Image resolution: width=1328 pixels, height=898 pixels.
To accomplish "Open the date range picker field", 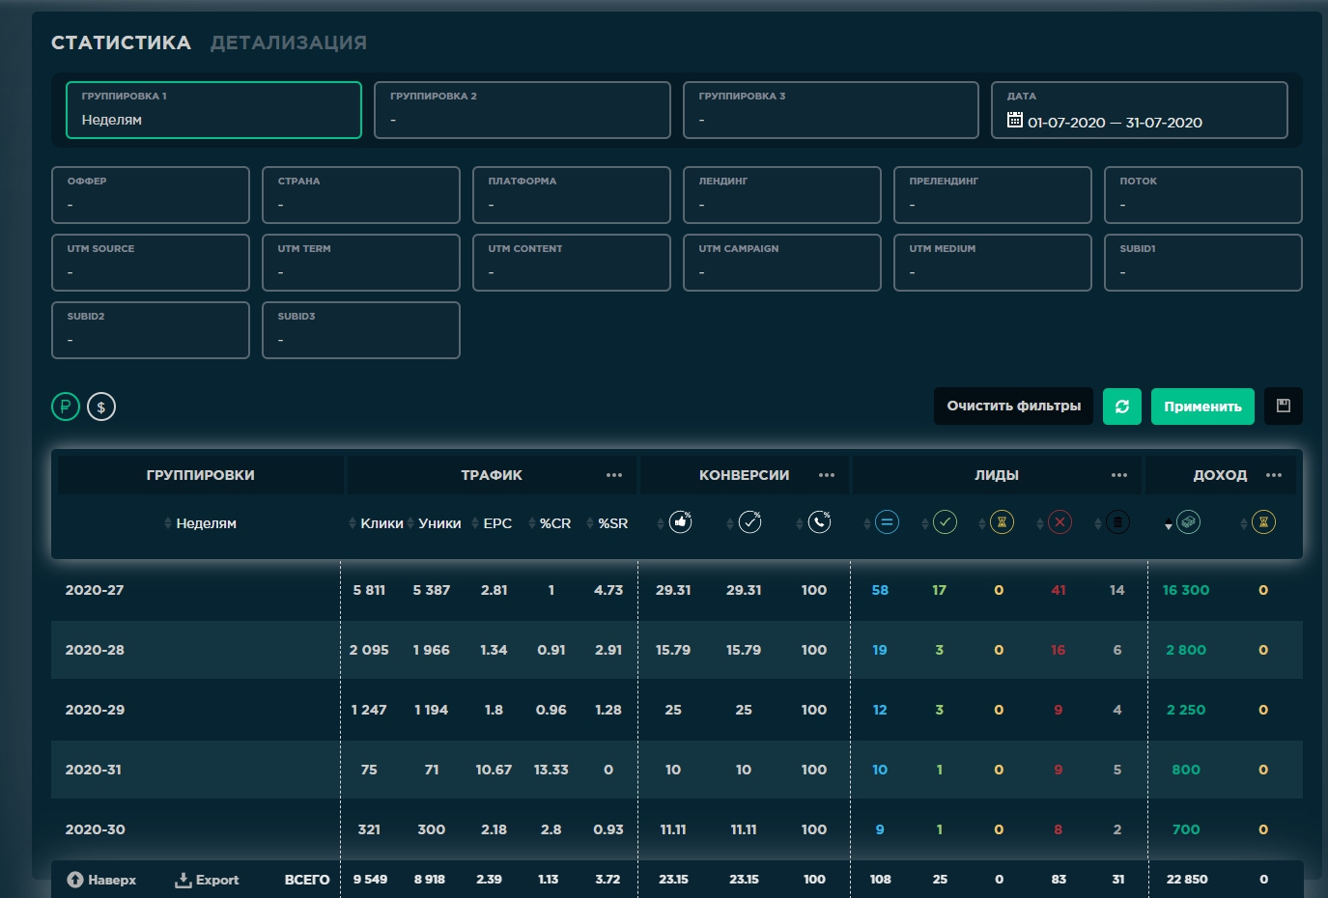I will [1139, 110].
